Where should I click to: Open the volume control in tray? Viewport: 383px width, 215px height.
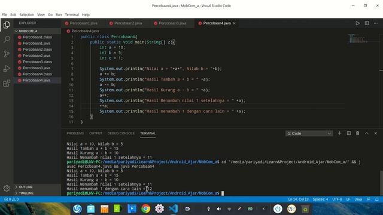[219, 209]
